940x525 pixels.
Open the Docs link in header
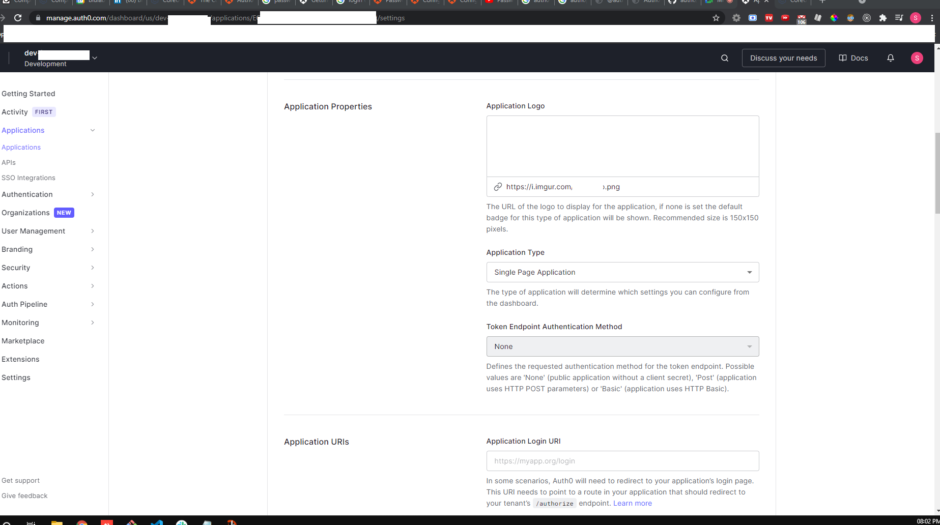point(853,58)
